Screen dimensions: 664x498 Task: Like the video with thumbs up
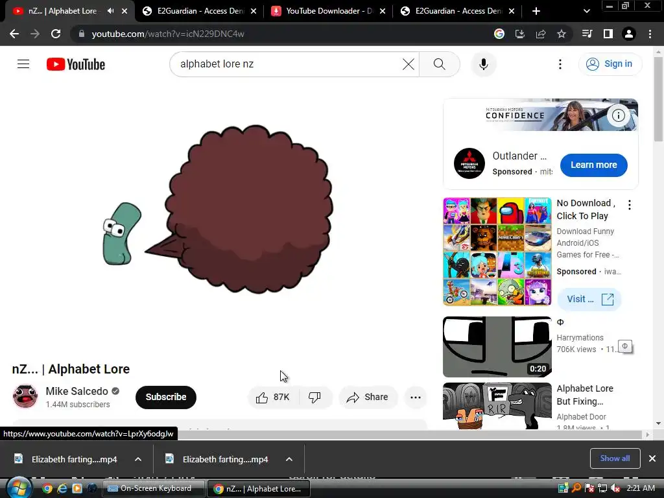pyautogui.click(x=273, y=397)
